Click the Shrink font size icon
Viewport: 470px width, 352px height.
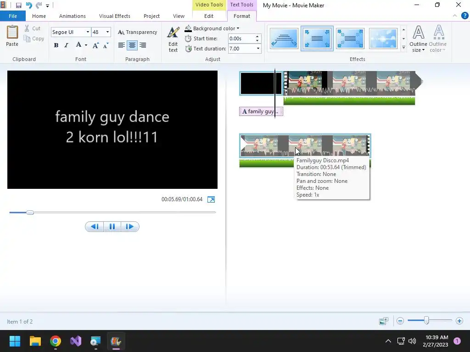(x=106, y=45)
